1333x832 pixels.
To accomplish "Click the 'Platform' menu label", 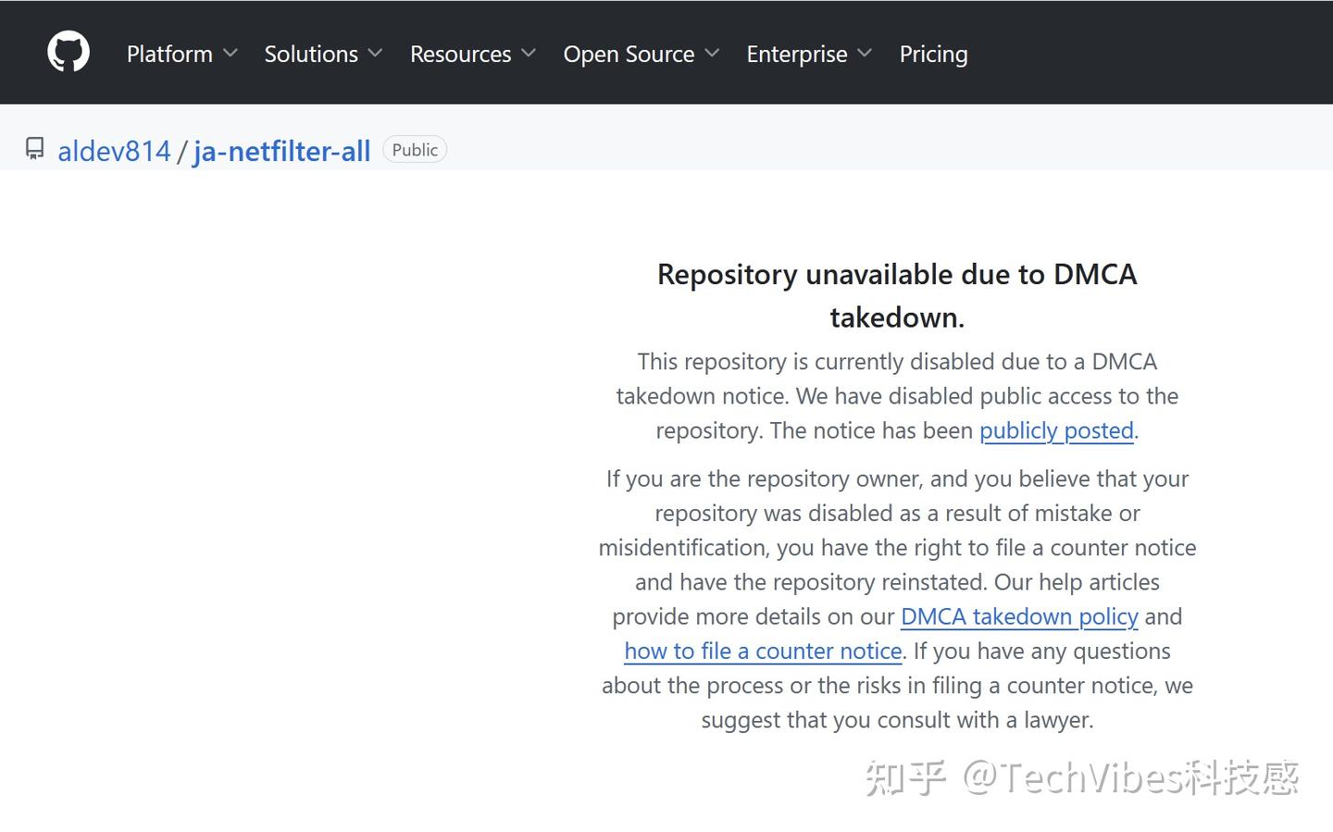I will point(169,54).
